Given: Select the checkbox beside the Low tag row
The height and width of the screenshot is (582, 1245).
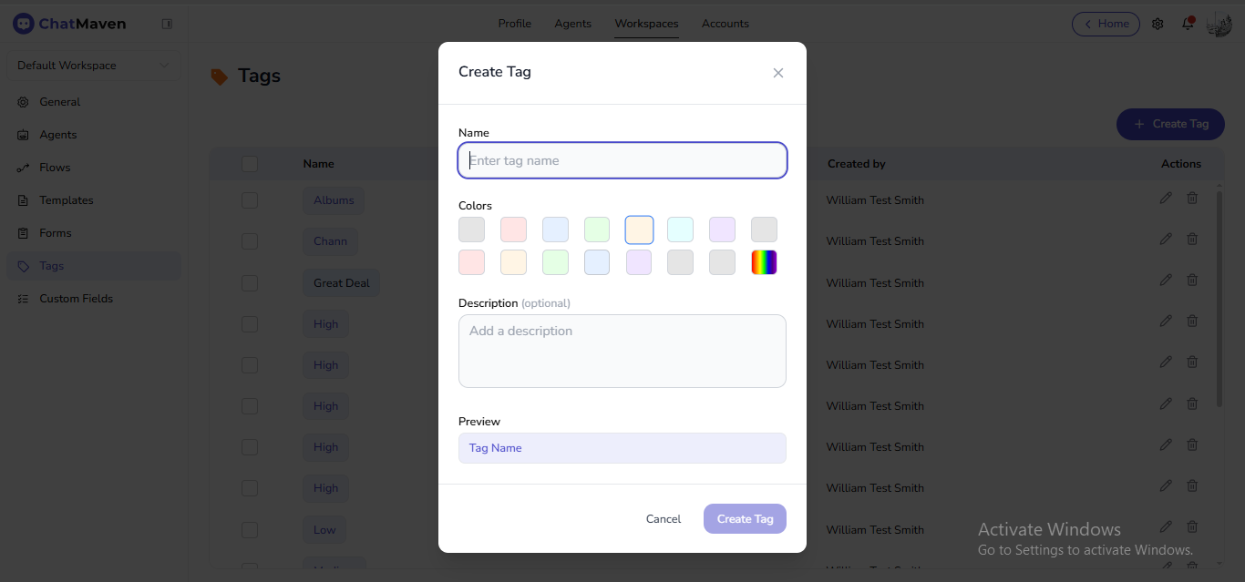Looking at the screenshot, I should pyautogui.click(x=249, y=529).
